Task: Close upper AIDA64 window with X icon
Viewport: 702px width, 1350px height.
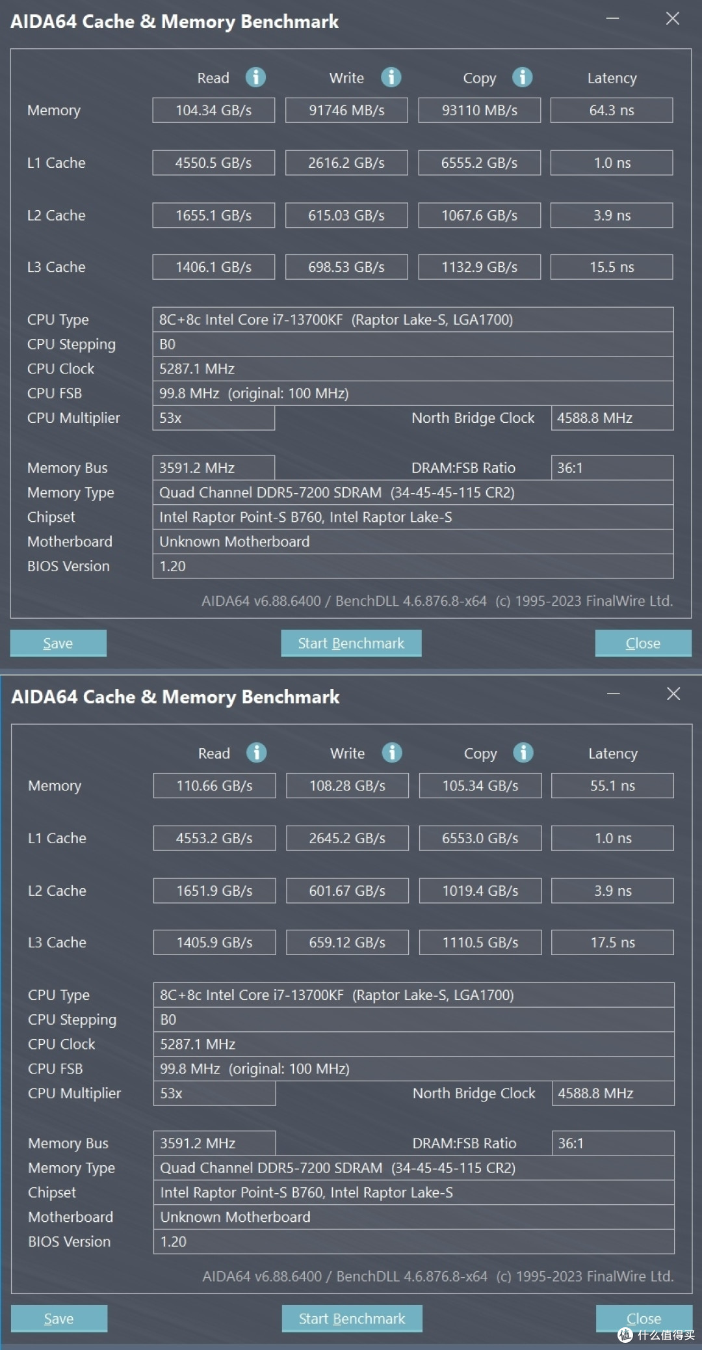Action: (x=673, y=18)
